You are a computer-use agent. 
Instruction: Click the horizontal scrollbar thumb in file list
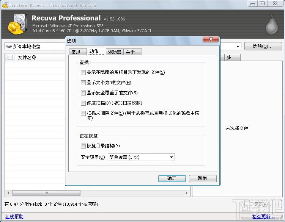[x=46, y=193]
